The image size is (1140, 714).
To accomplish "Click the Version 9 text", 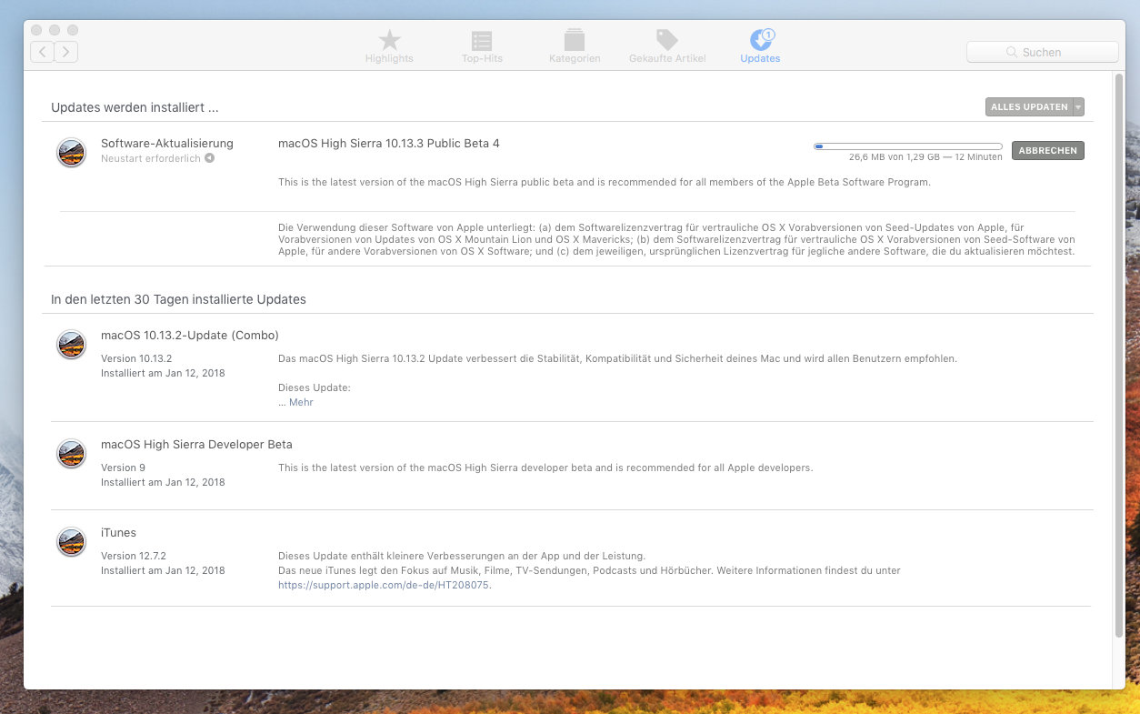I will click(123, 468).
